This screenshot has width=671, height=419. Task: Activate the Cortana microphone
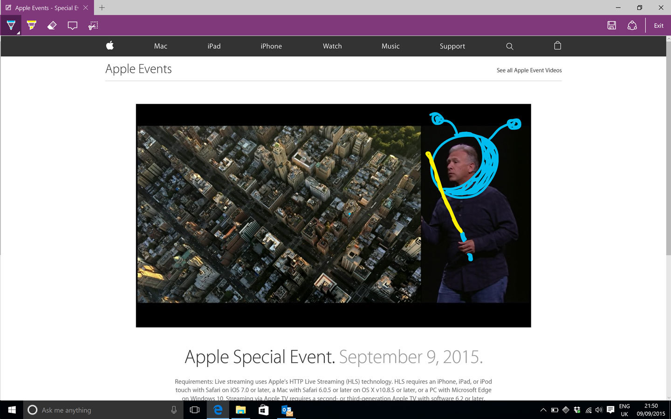tap(174, 410)
